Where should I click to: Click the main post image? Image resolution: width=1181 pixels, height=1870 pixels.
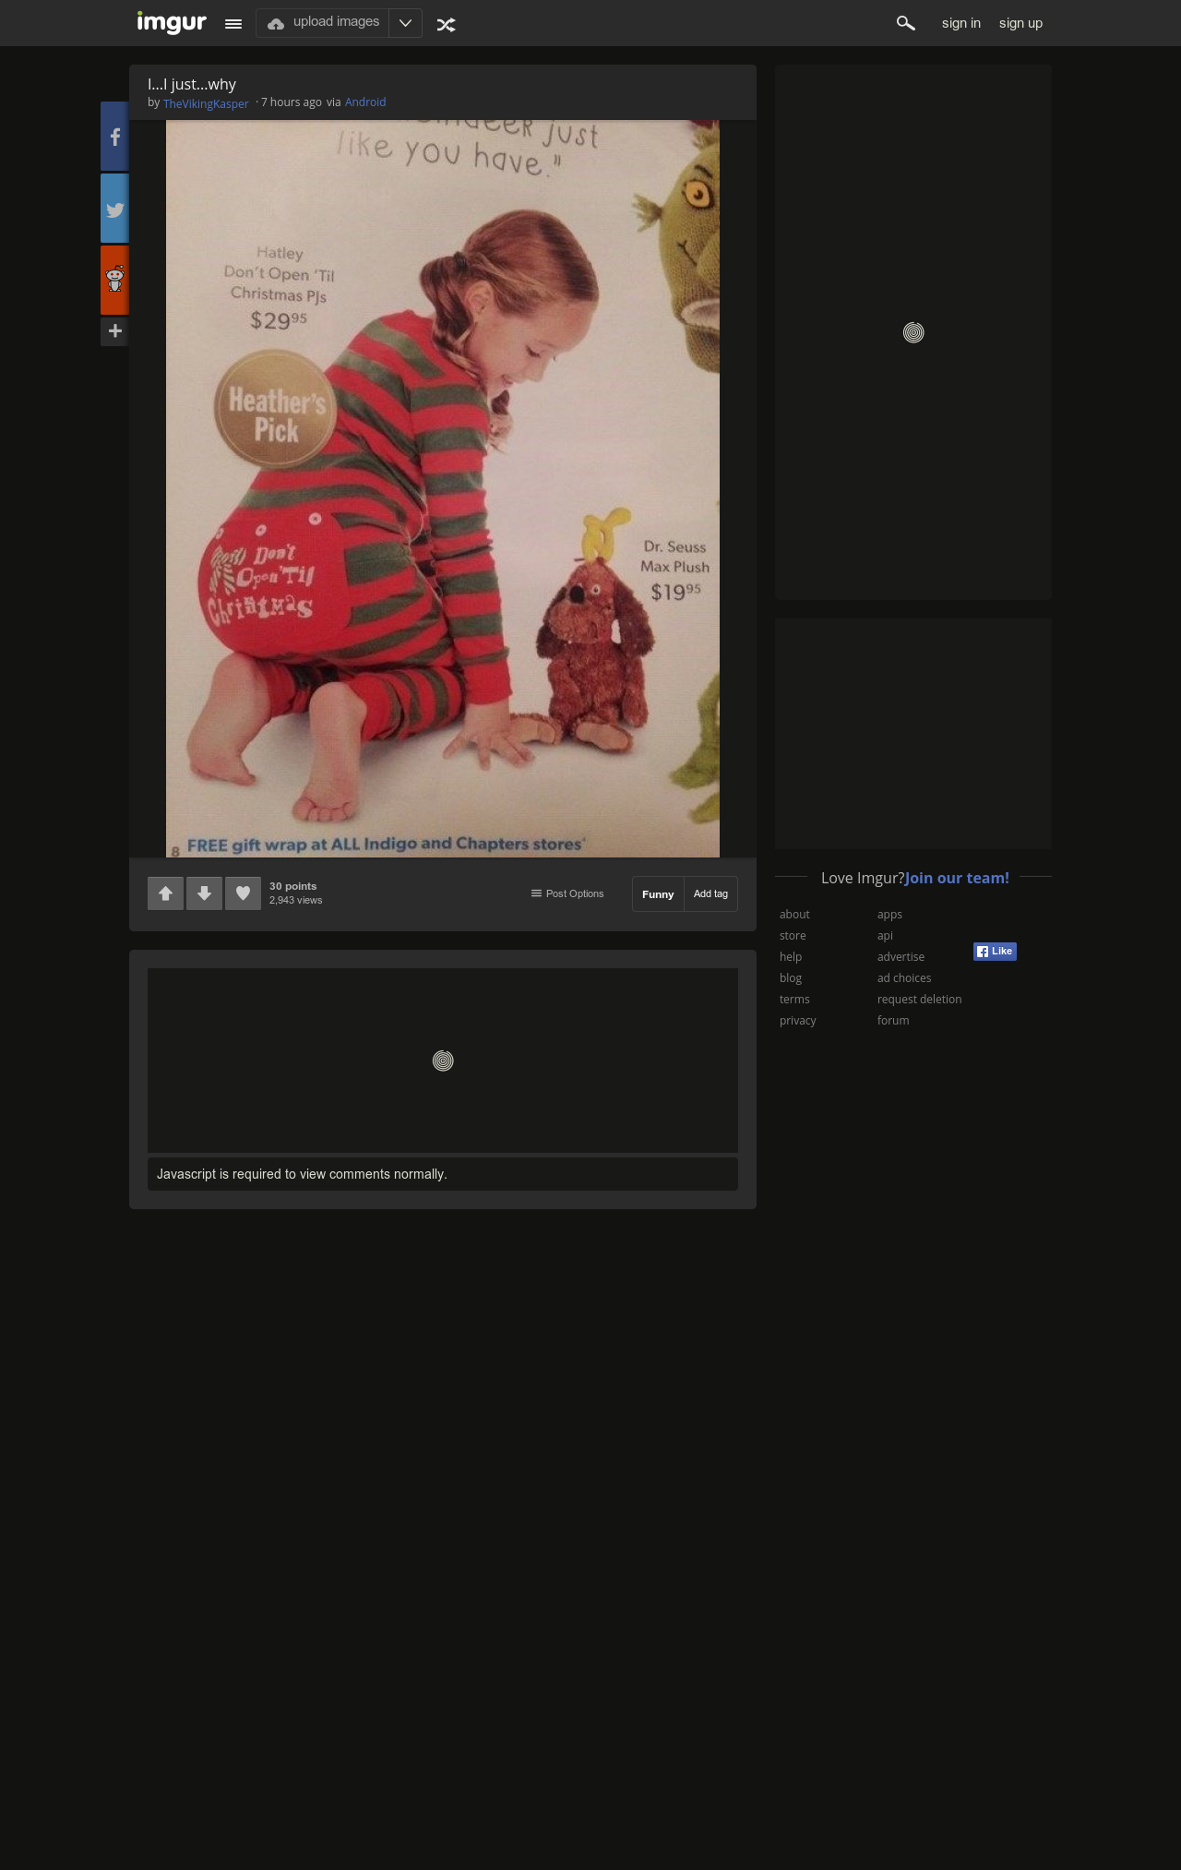(443, 488)
